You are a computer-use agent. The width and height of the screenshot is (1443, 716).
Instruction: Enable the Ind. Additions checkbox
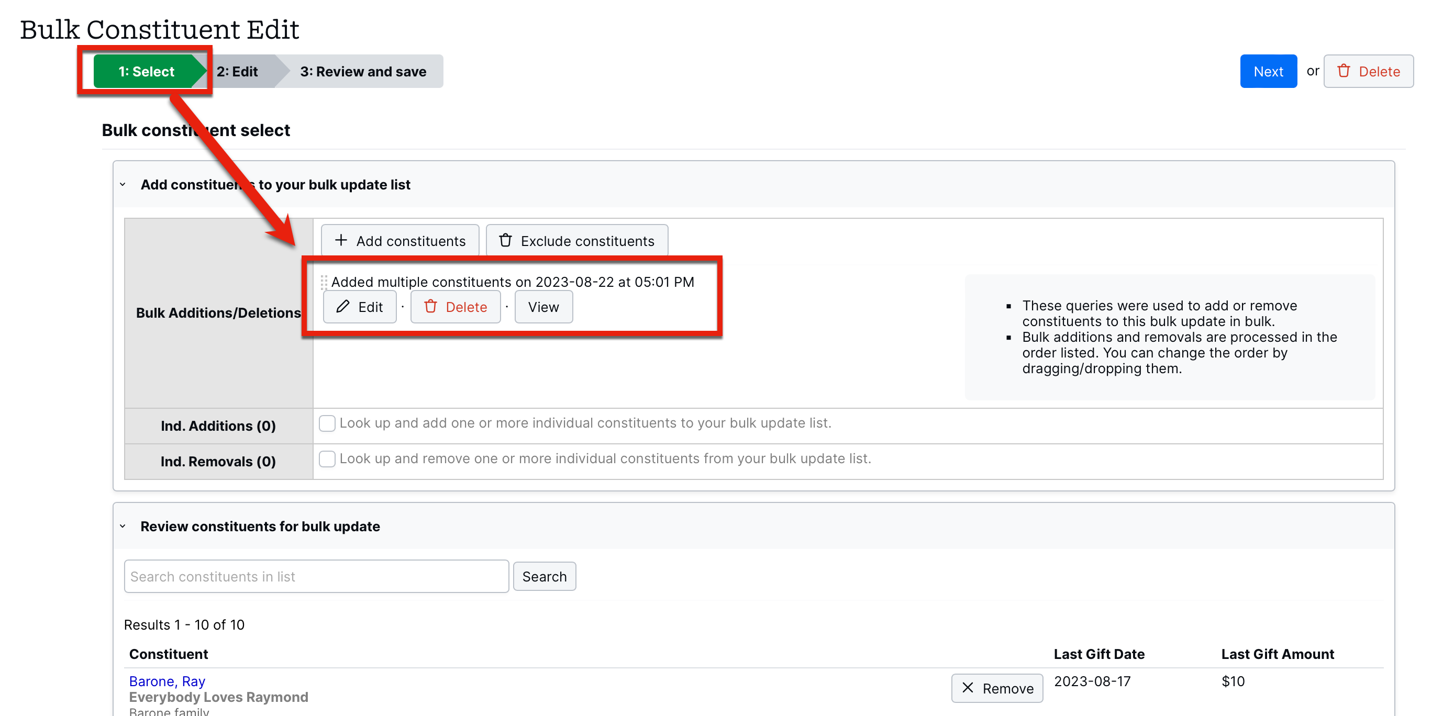pos(327,423)
